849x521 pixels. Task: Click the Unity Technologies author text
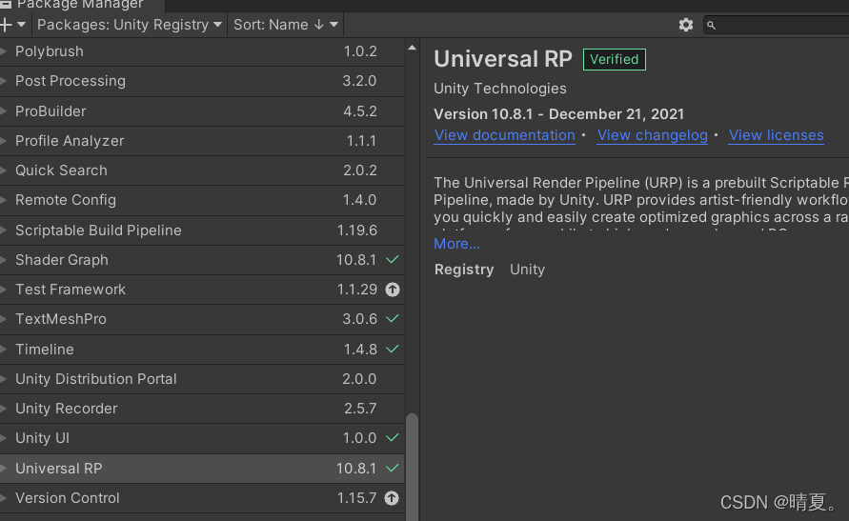coord(499,89)
